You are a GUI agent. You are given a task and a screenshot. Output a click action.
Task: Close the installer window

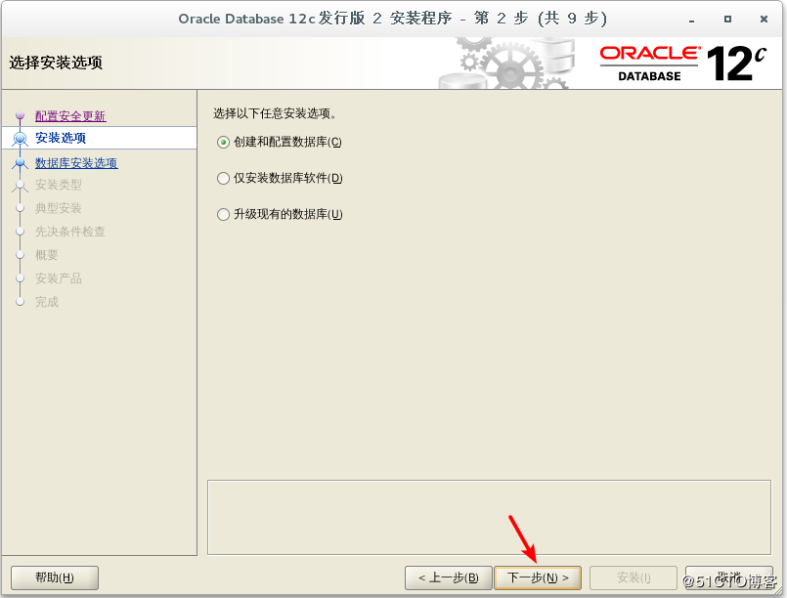click(764, 20)
